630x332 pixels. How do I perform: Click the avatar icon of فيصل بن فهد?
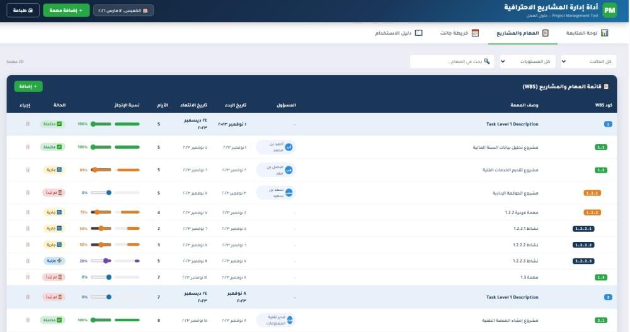289,170
